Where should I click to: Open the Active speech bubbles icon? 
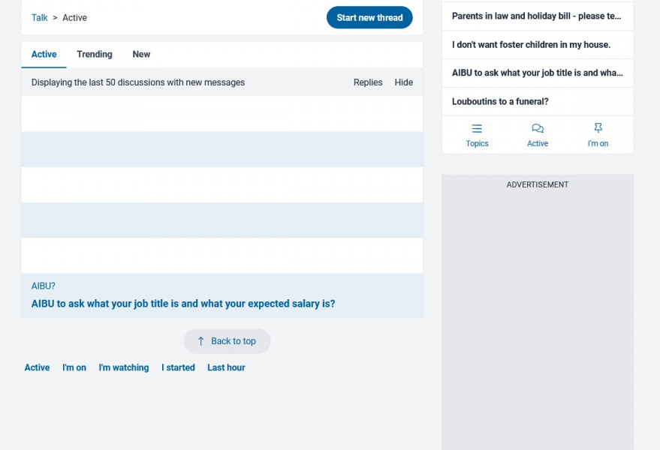click(538, 129)
